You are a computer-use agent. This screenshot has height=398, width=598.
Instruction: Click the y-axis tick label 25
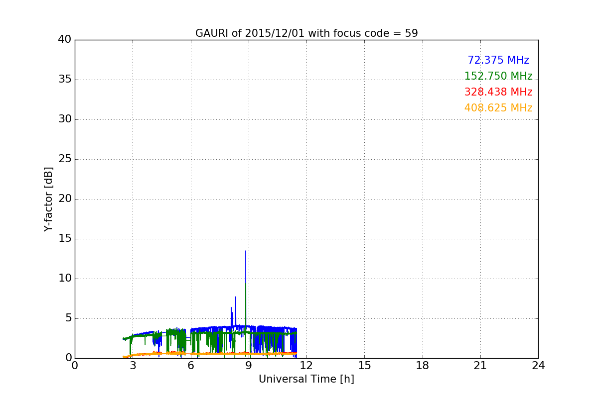point(64,159)
